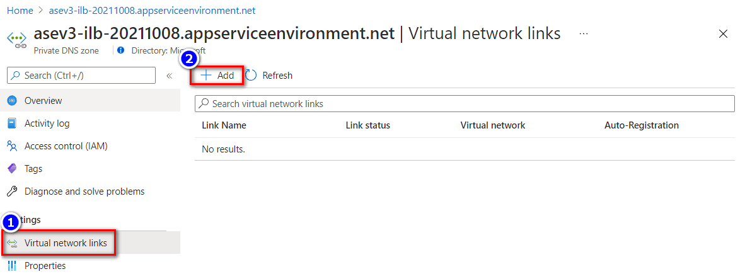Click the directory info icon
745x274 pixels.
[x=121, y=50]
